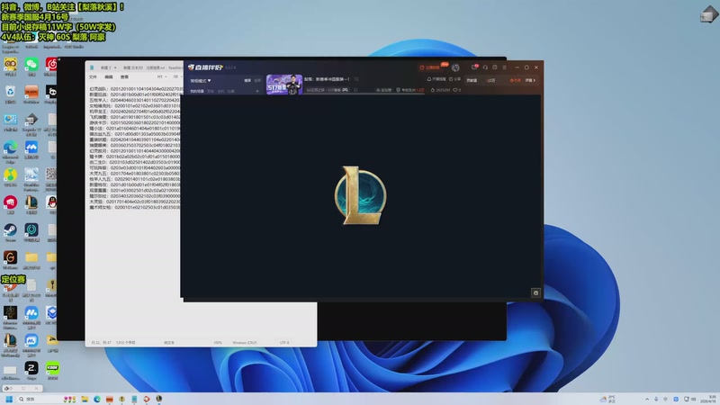Click the S17 stream cover thumbnail
The image size is (720, 405).
coord(284,85)
